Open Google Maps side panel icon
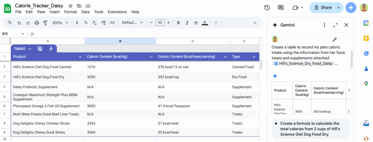 point(366,84)
